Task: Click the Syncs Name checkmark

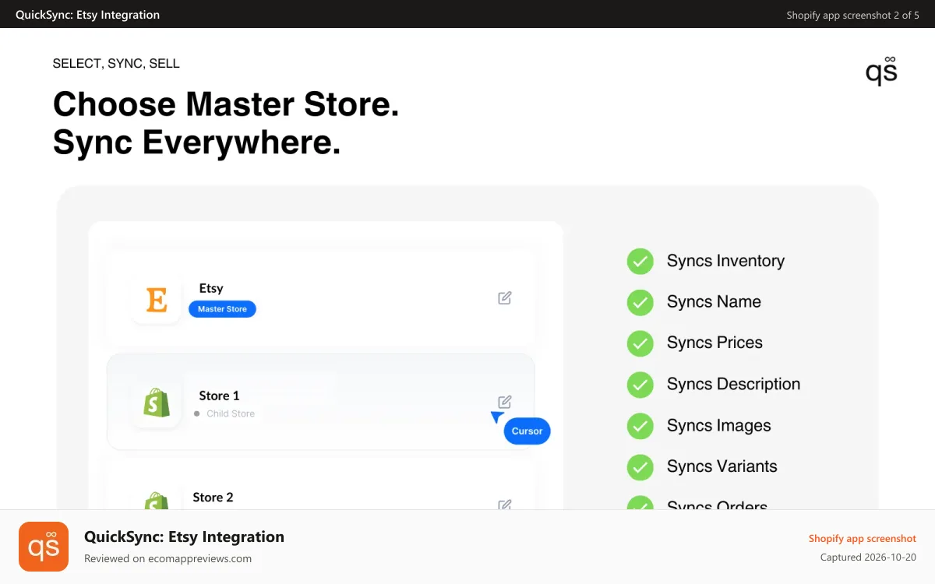Action: [x=640, y=302]
